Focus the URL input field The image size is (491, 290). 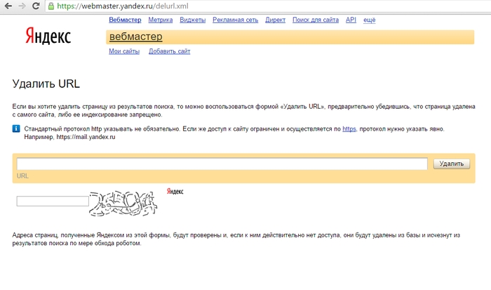222,164
